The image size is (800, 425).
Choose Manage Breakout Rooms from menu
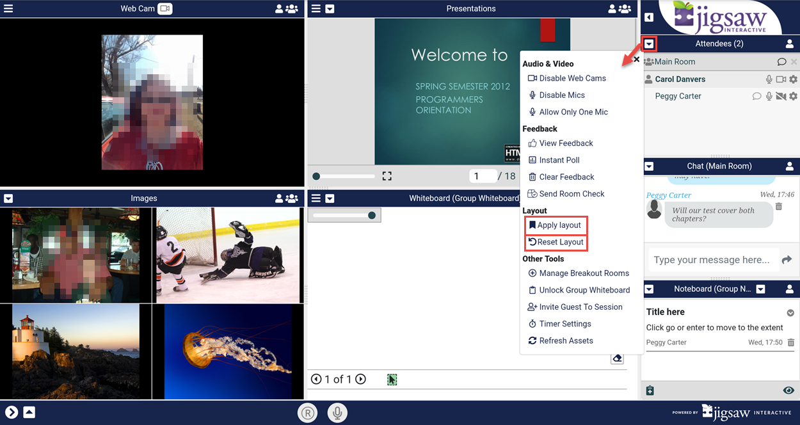point(584,273)
